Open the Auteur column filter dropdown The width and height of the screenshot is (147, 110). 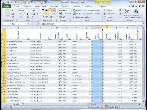50,38
